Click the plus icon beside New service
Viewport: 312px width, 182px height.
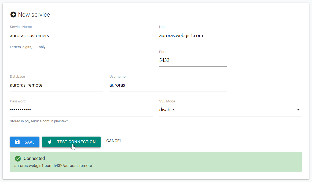13,15
